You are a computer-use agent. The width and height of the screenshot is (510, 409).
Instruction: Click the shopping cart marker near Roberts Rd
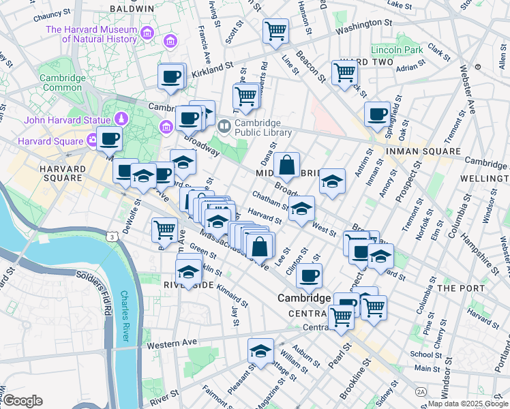[246, 99]
